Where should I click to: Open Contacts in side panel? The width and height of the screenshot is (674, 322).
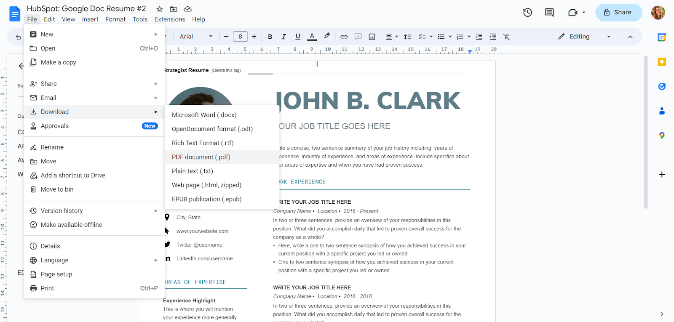(x=662, y=111)
